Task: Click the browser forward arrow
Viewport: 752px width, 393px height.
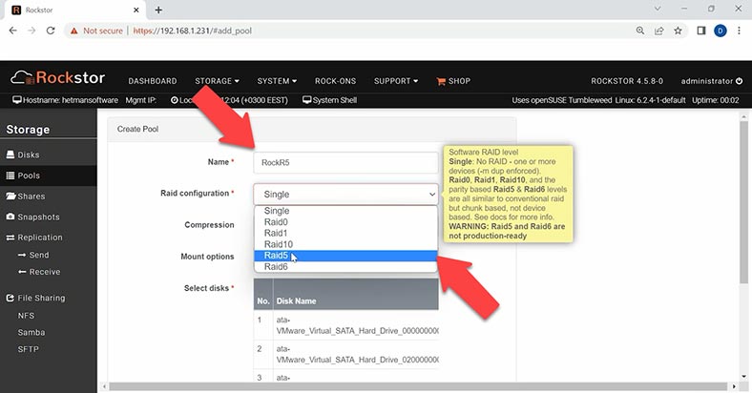Action: click(x=31, y=31)
